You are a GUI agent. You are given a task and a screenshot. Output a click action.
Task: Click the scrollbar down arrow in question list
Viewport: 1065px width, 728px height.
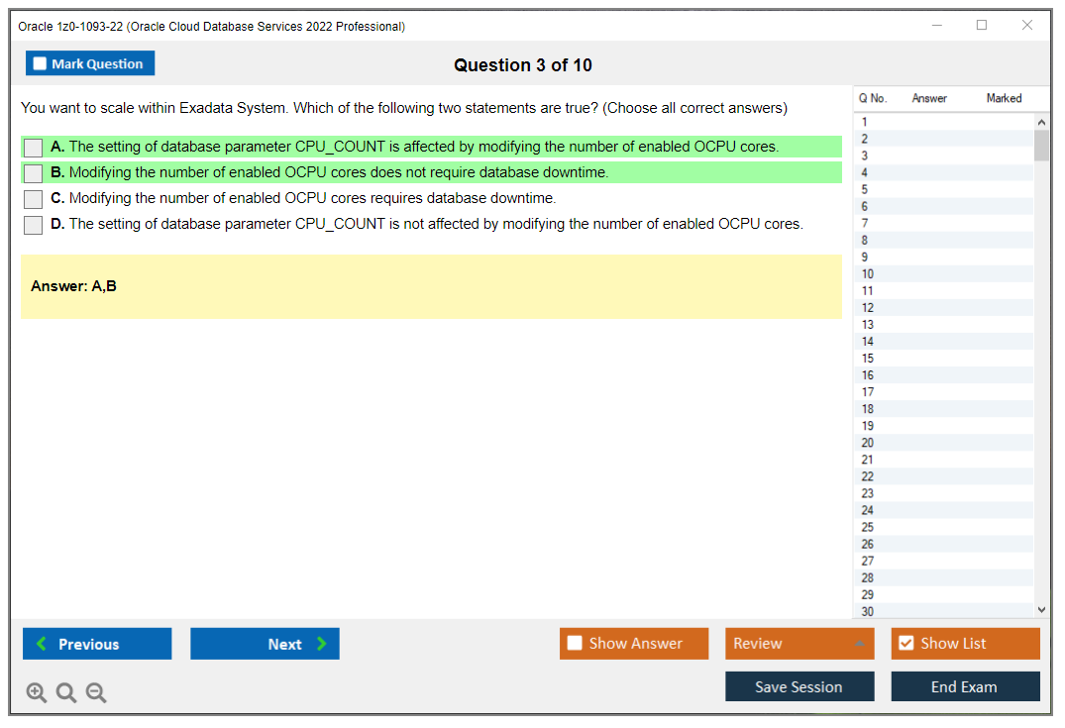[x=1041, y=610]
